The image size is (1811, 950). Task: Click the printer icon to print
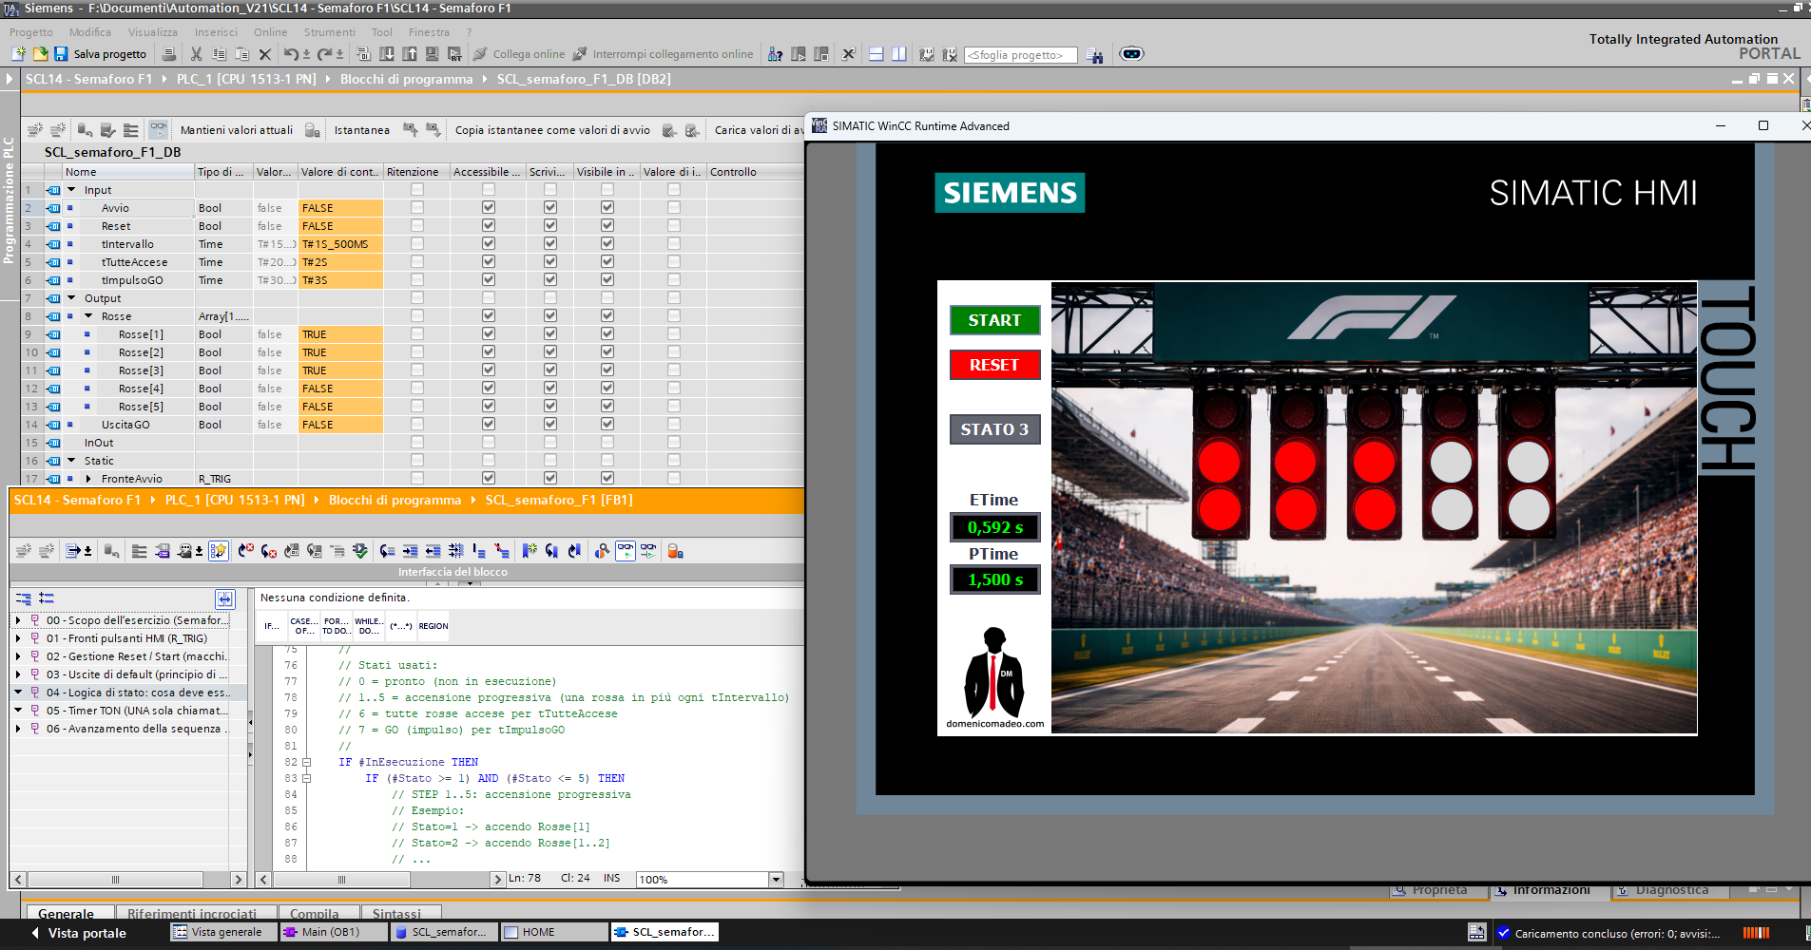pyautogui.click(x=169, y=54)
